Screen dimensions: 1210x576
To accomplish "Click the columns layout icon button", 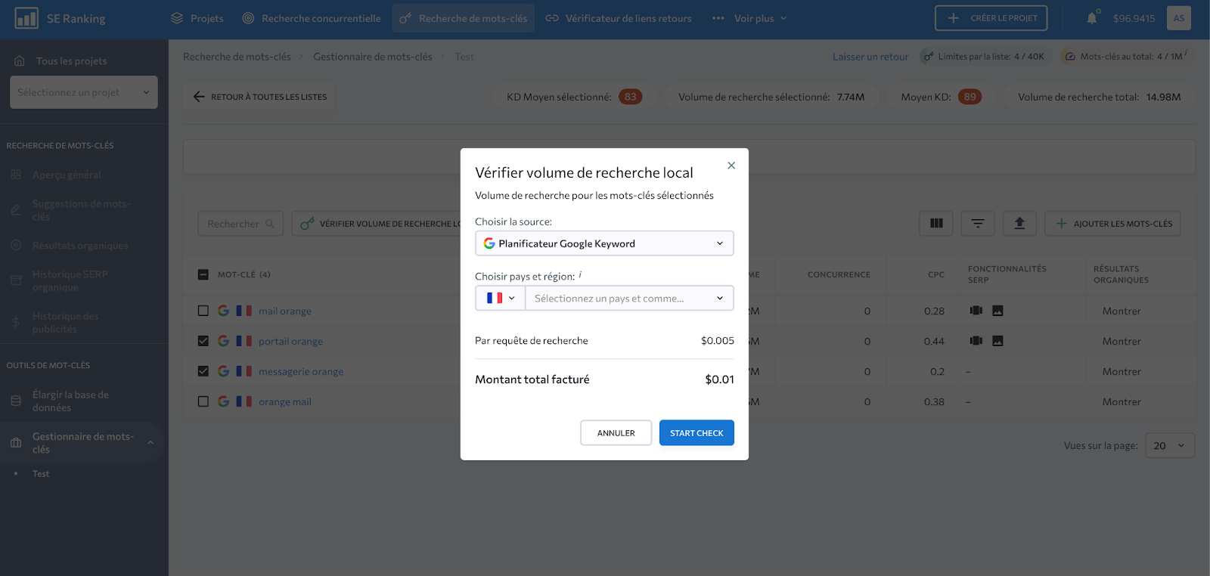I will [936, 223].
